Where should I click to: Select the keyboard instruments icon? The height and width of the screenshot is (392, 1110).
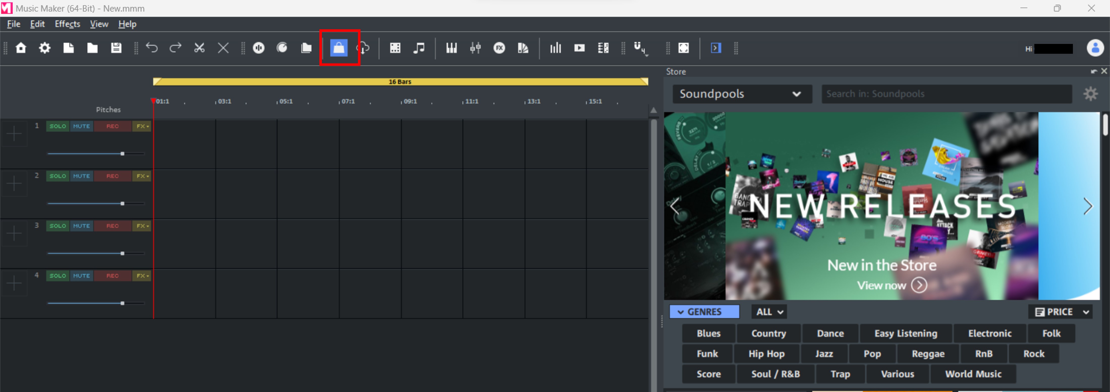point(452,48)
